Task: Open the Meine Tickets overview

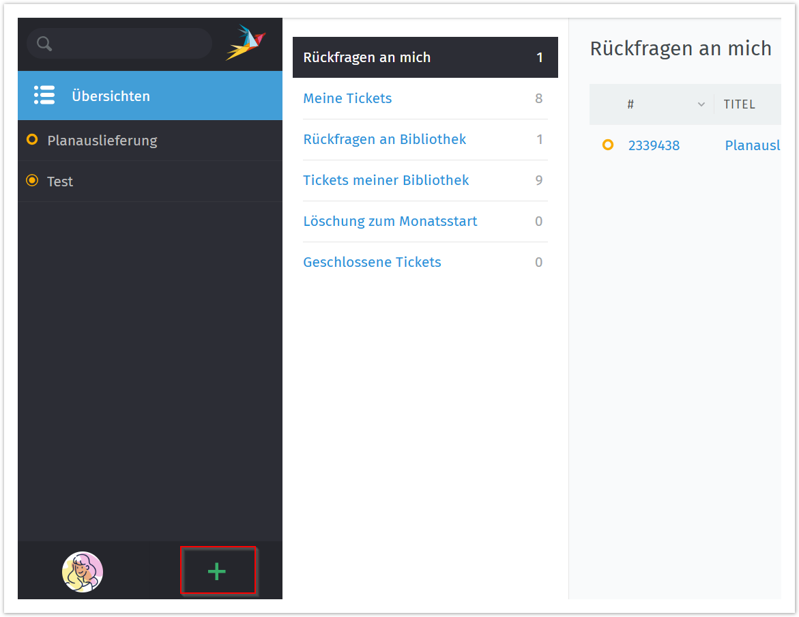Action: tap(347, 98)
